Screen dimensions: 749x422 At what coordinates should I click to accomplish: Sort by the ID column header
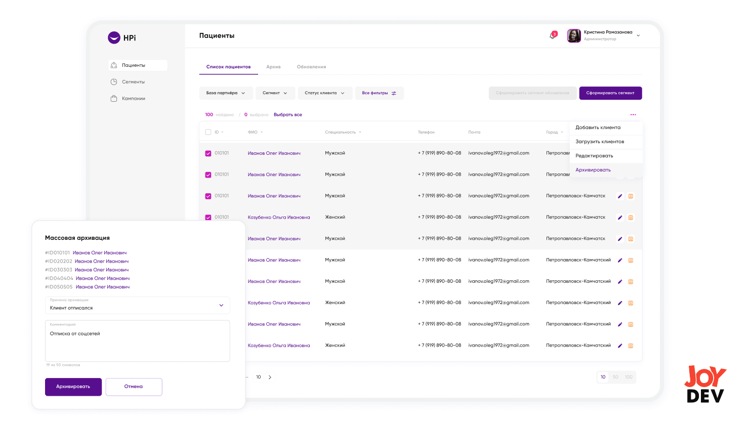219,132
